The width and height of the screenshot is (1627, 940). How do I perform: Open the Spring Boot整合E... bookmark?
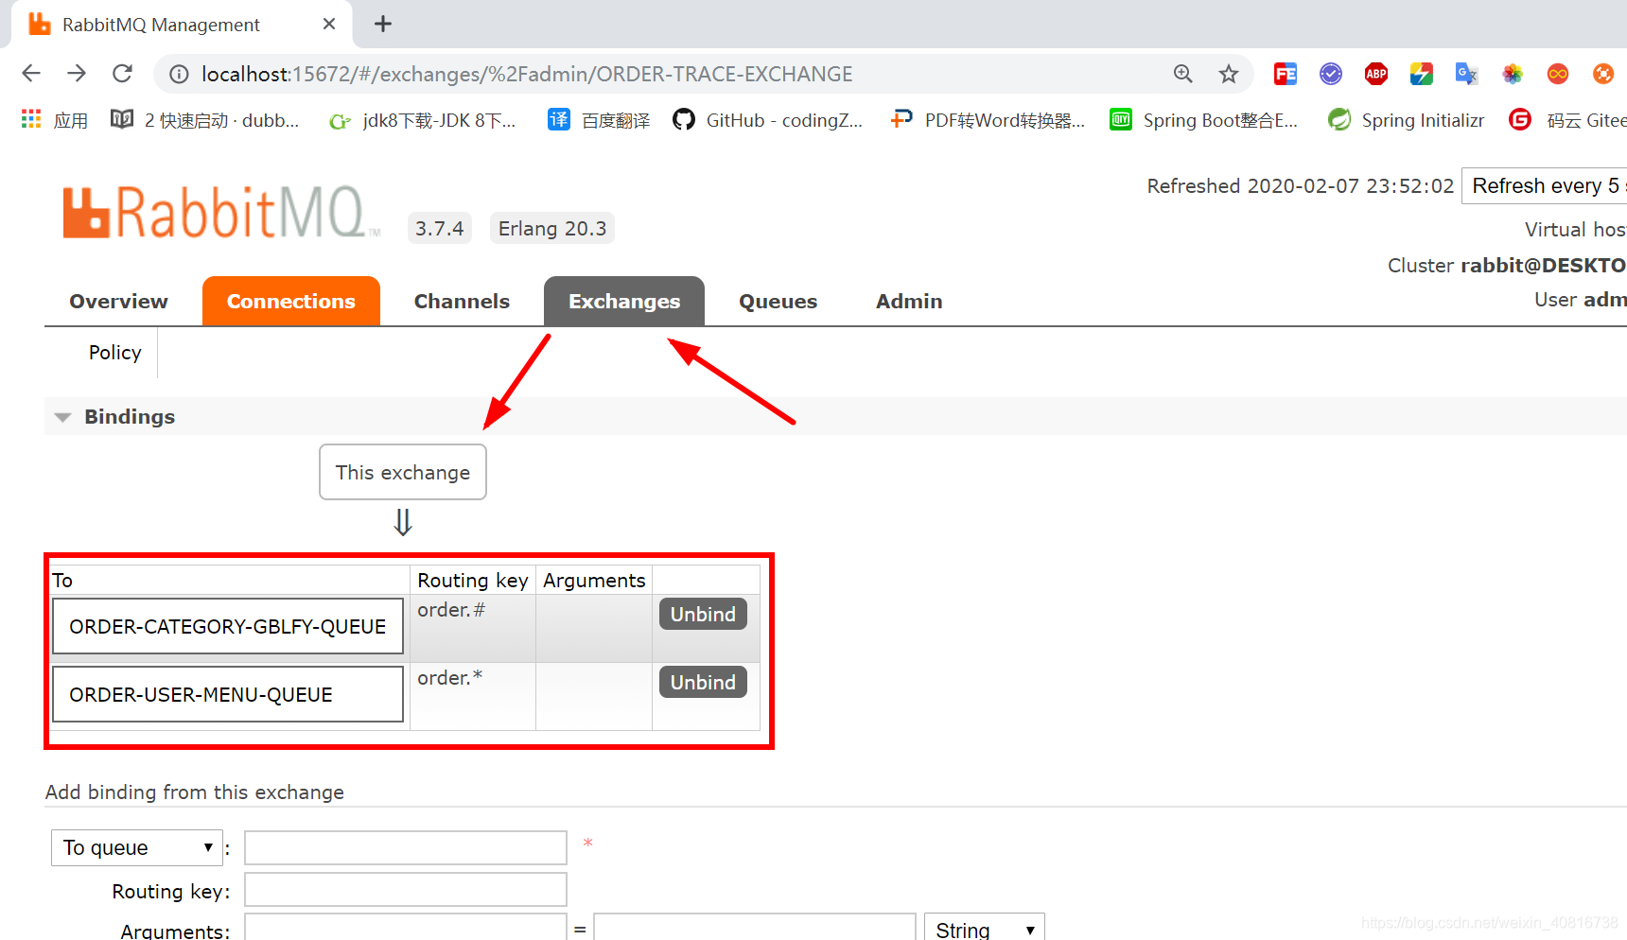[1204, 120]
